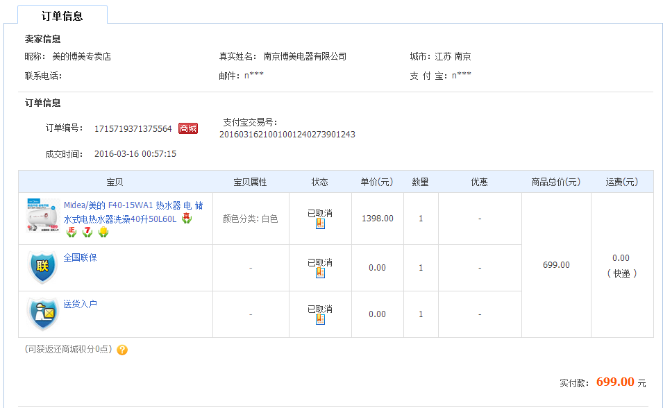
Task: Click the 可获返还商城积分0点 note
Action: pos(68,349)
